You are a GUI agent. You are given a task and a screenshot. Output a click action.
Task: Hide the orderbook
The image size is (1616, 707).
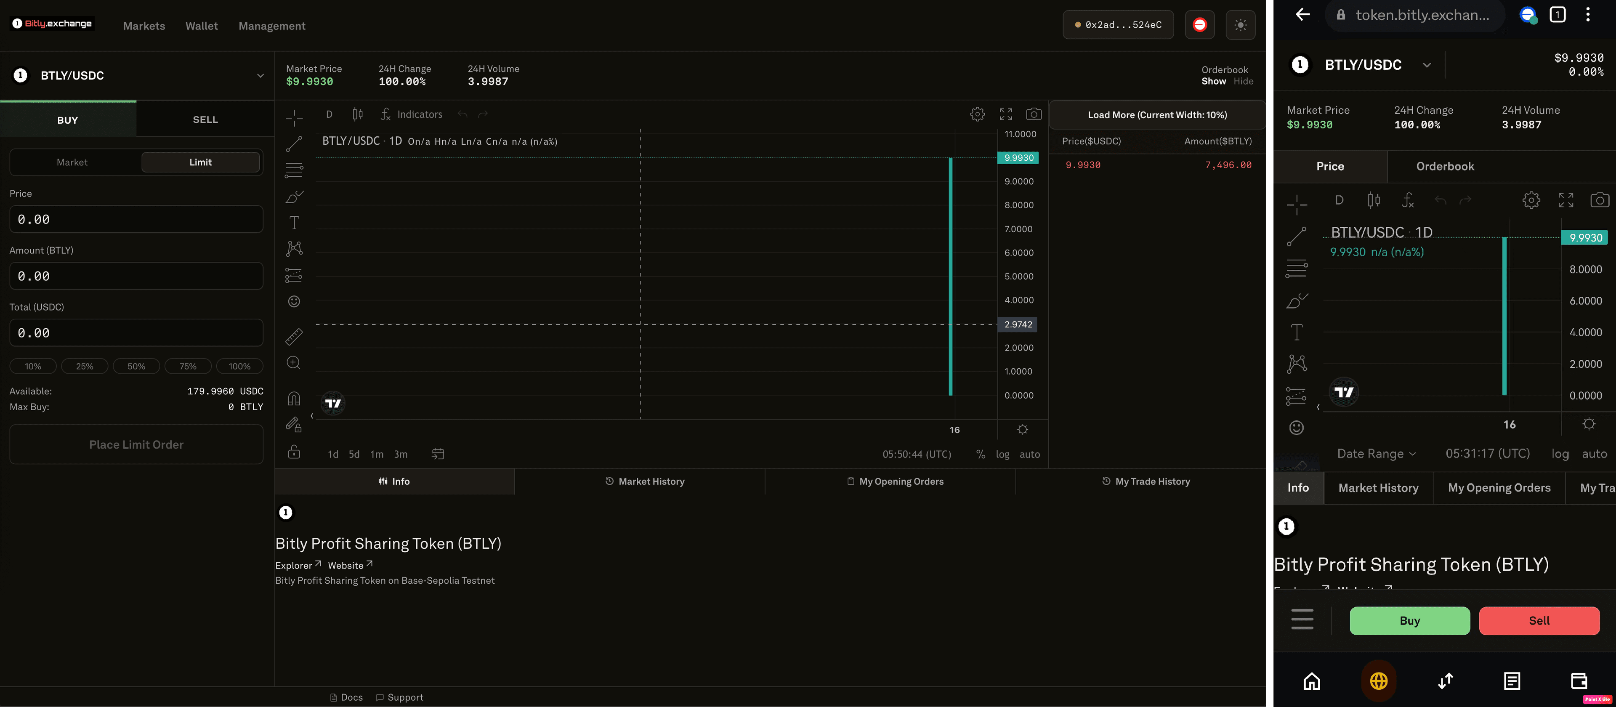pos(1244,82)
